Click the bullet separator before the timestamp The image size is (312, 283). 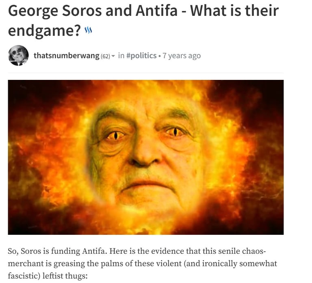coord(160,56)
